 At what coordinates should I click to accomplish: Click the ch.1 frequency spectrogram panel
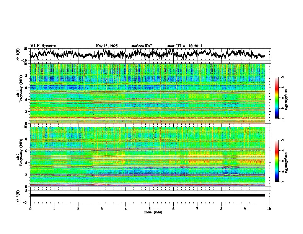[x=148, y=93]
